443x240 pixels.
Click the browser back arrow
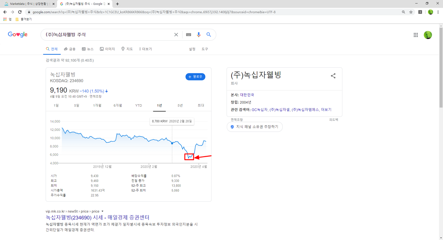pos(5,12)
